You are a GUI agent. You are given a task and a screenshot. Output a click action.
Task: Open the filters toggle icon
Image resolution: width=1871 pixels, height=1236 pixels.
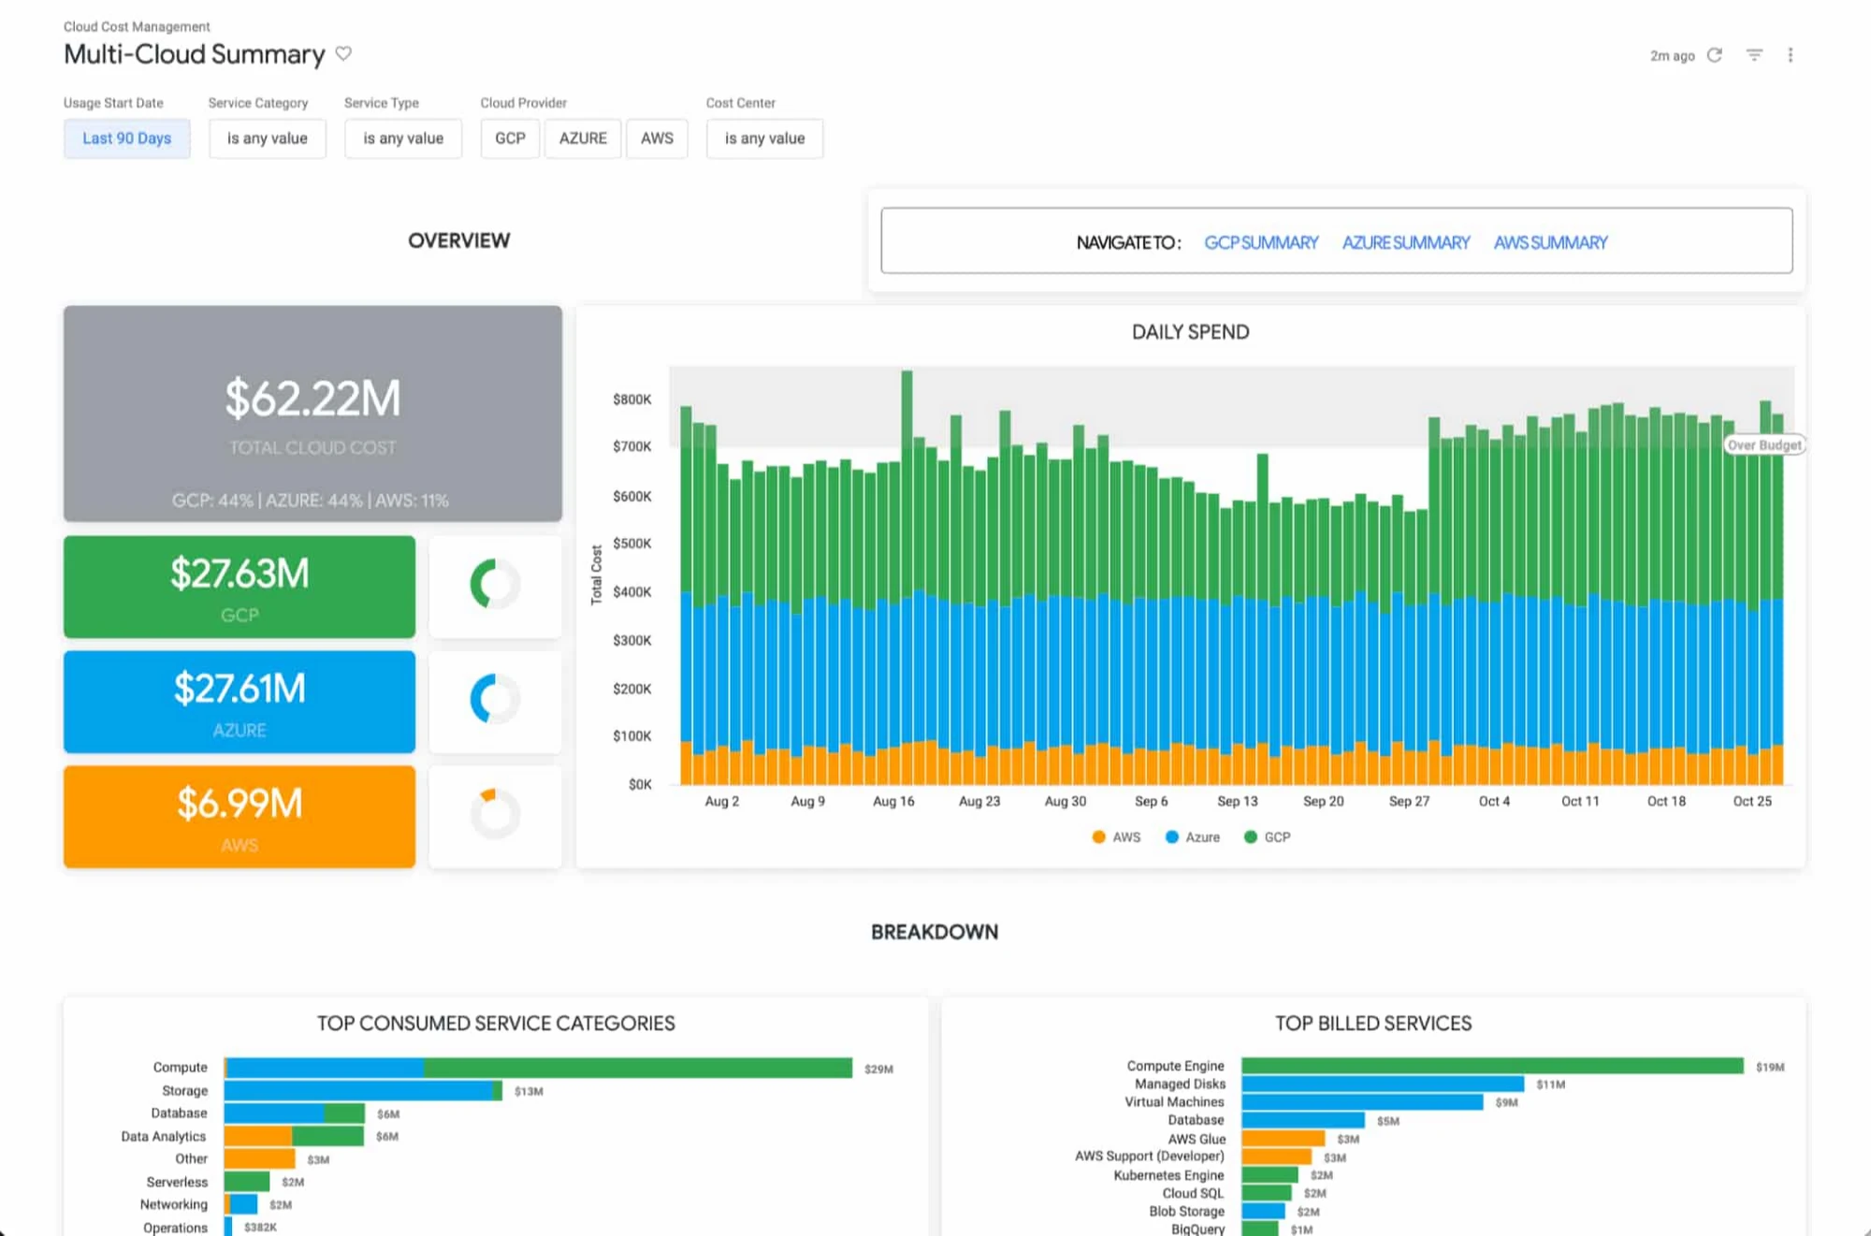coord(1754,55)
